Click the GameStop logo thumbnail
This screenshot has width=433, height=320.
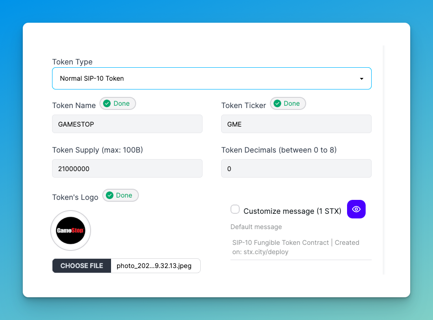coord(71,230)
